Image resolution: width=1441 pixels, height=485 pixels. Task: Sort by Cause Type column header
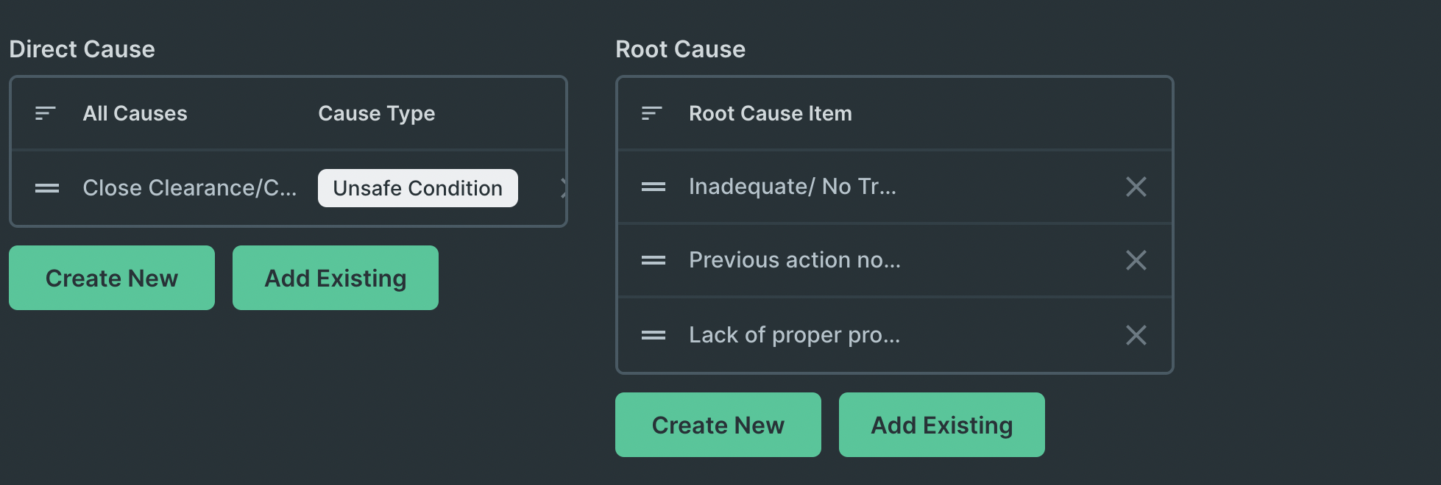click(376, 113)
